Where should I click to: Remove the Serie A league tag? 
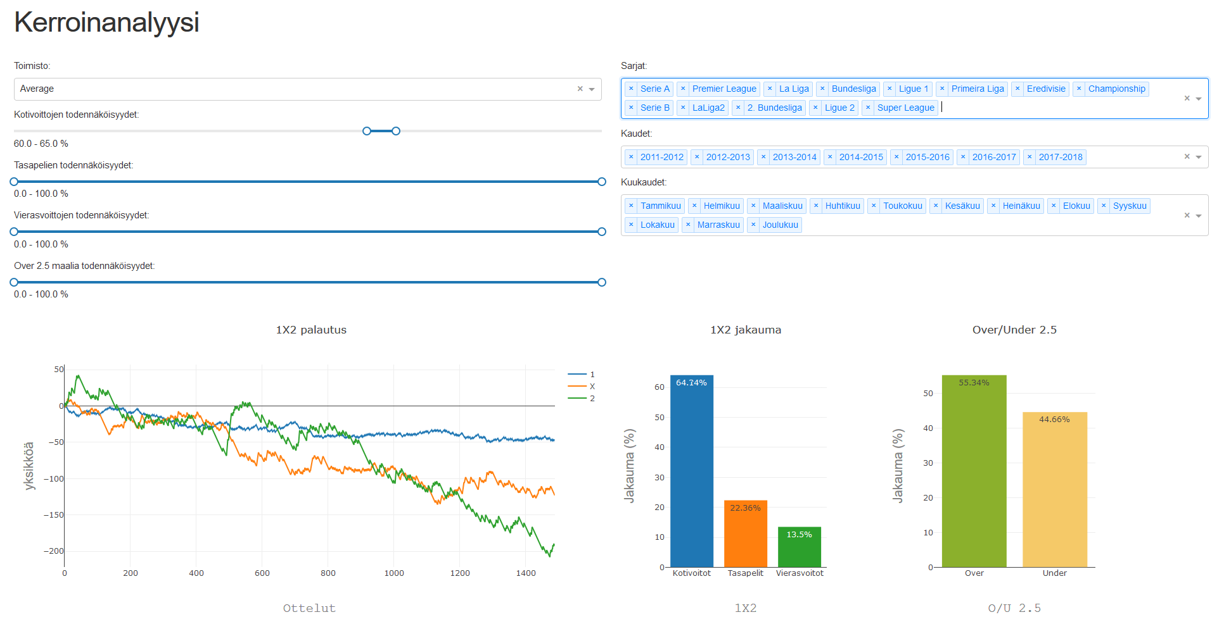631,89
